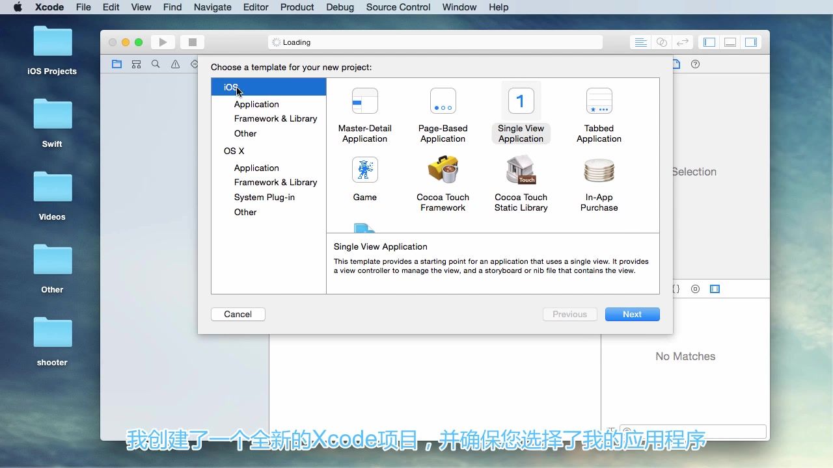
Task: Open the shooter desktop folder
Action: (x=52, y=342)
